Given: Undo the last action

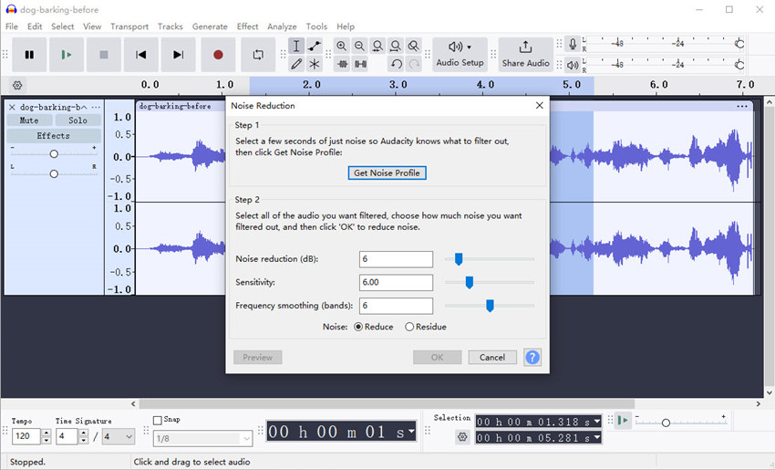Looking at the screenshot, I should tap(396, 64).
